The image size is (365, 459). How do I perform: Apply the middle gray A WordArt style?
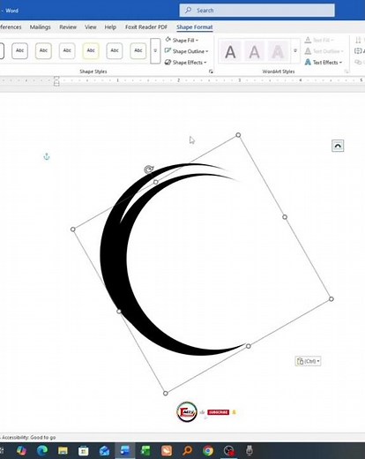[254, 51]
